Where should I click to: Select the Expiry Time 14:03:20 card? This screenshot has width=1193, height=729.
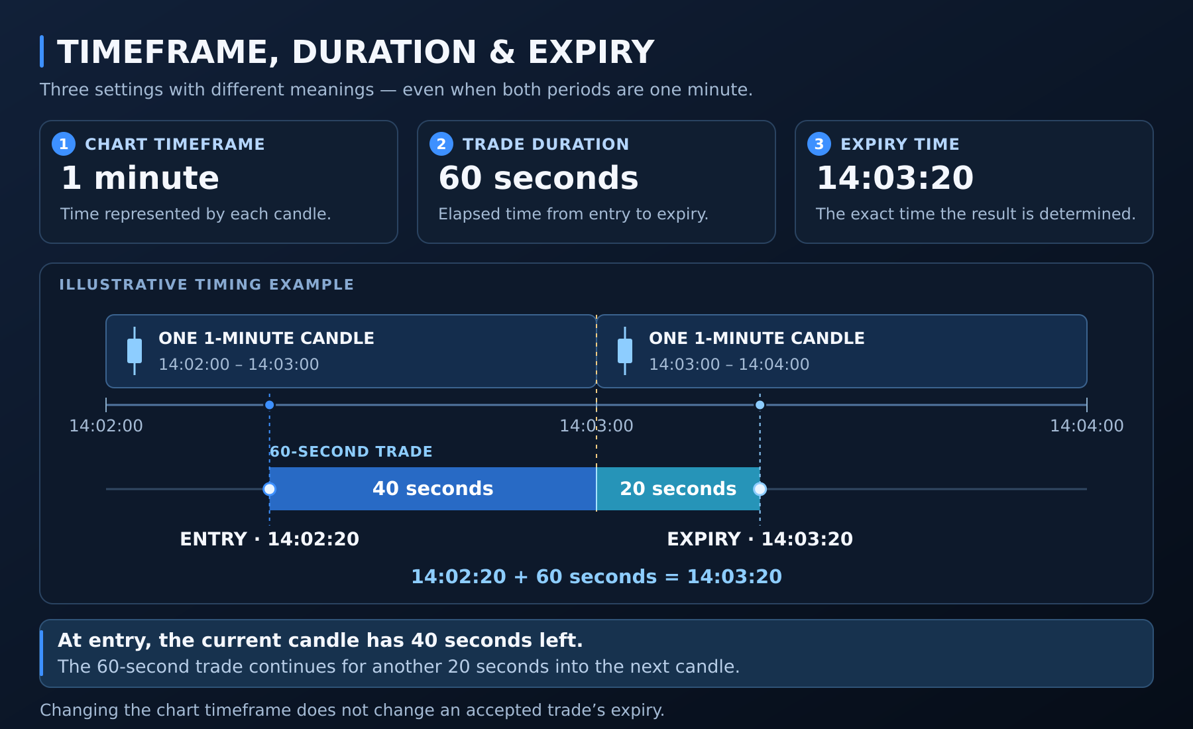pyautogui.click(x=974, y=182)
